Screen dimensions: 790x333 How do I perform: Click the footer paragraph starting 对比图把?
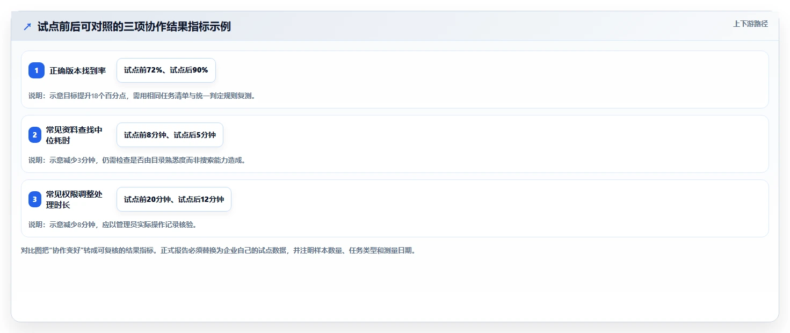219,250
